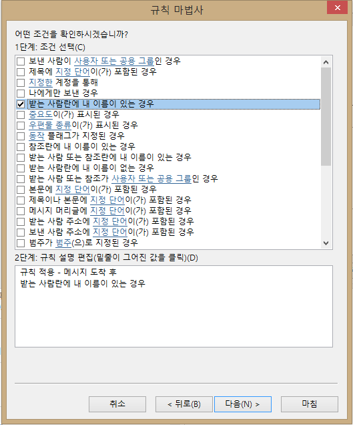Viewport: 353px width, 425px height.
Task: Click the '지정한' account link
Action: [41, 82]
